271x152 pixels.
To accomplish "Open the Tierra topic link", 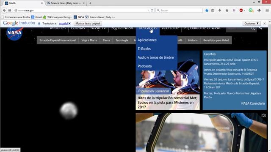I will [106, 41].
